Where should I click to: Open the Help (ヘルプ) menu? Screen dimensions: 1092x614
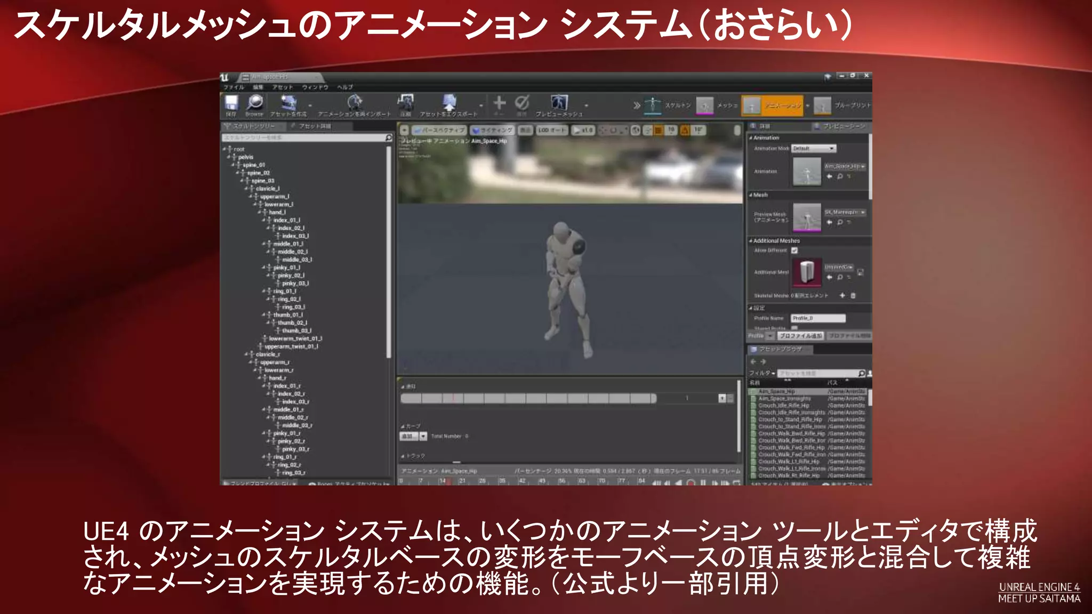tap(345, 87)
